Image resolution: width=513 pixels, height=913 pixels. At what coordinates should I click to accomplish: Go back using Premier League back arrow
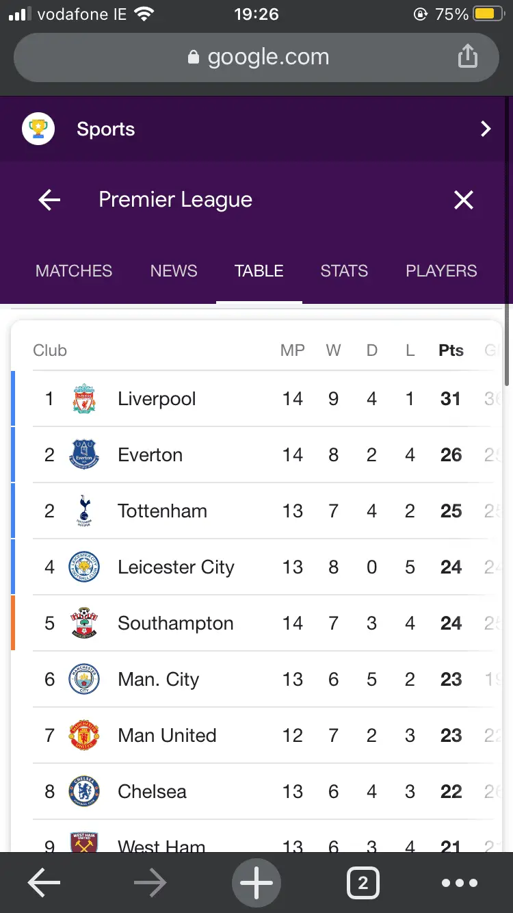[x=49, y=200]
